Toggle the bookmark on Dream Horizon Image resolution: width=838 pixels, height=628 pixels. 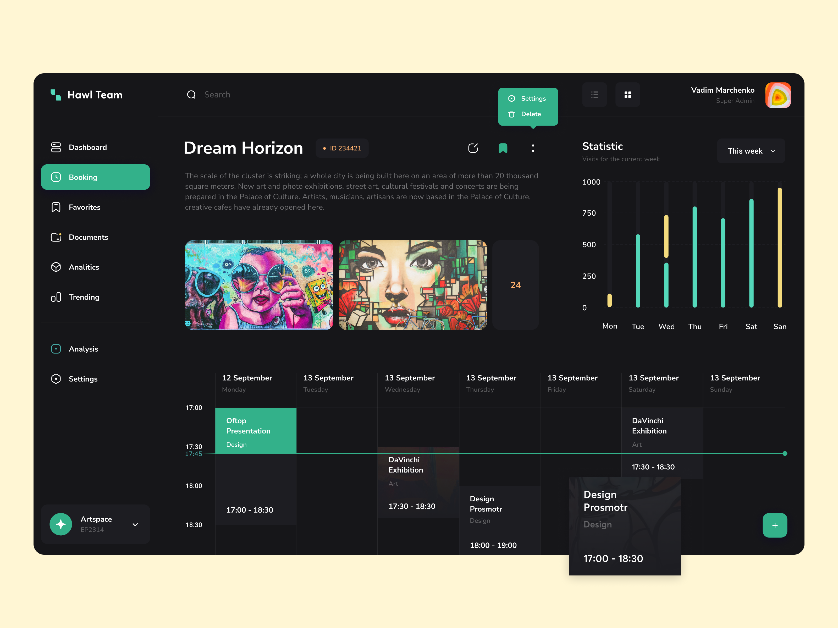[503, 148]
